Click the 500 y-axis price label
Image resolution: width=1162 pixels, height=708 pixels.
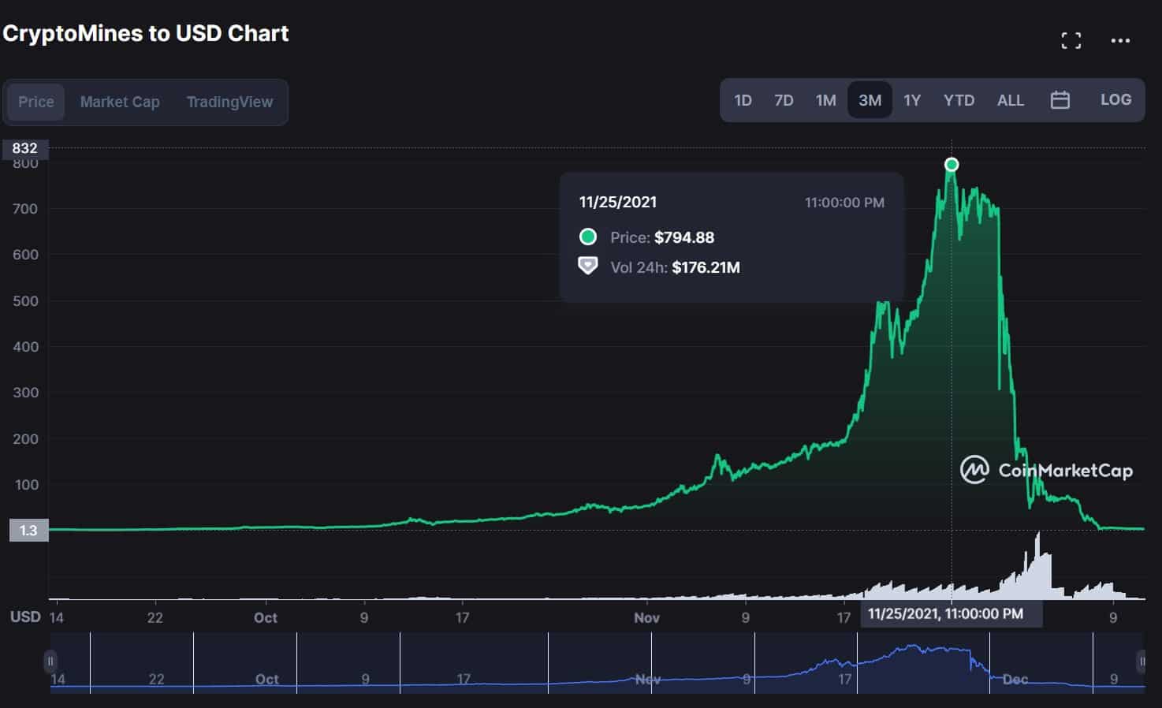pyautogui.click(x=25, y=301)
